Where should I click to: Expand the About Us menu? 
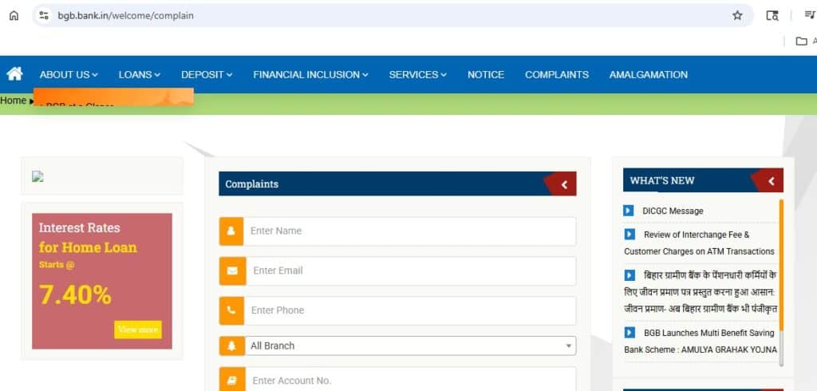69,74
